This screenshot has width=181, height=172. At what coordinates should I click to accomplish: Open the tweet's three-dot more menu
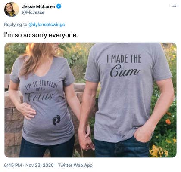coord(174,6)
